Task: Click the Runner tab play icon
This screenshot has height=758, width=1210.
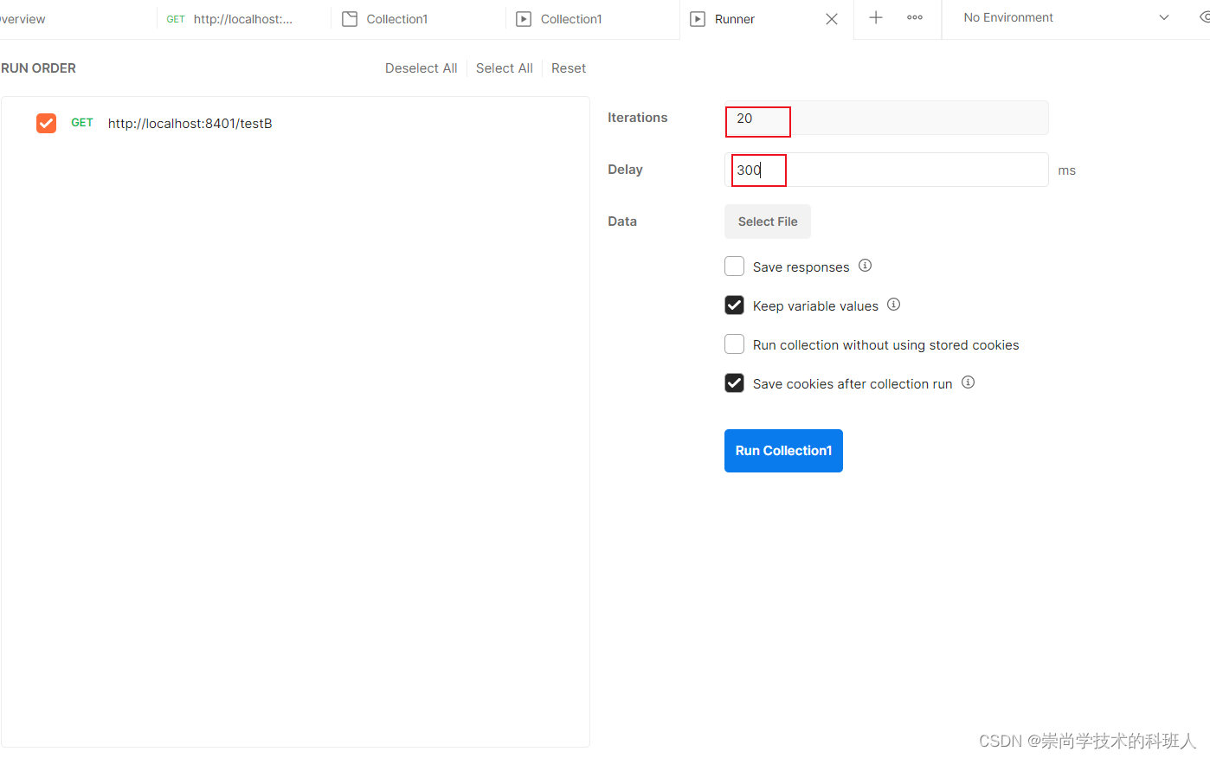Action: click(698, 19)
